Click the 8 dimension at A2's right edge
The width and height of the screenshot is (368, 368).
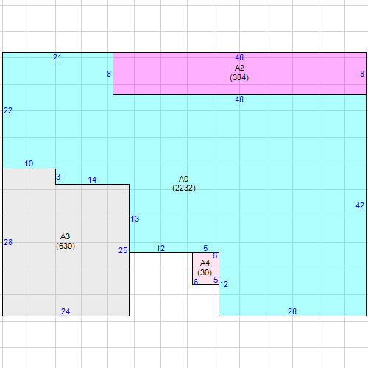click(x=362, y=74)
